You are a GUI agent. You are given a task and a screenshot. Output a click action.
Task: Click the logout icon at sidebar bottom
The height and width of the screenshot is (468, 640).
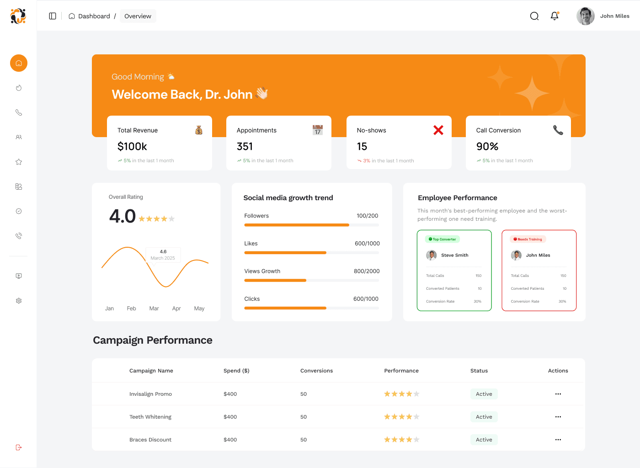(x=19, y=447)
